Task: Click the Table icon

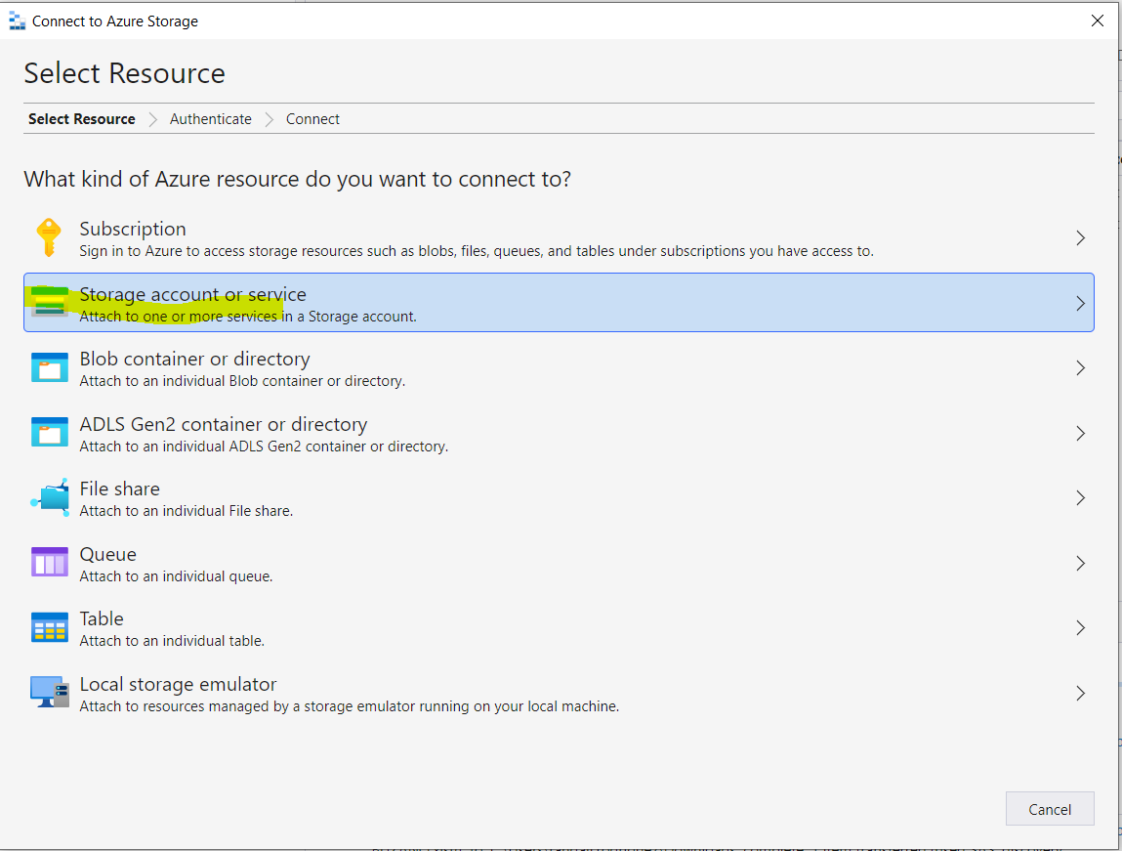Action: [50, 627]
